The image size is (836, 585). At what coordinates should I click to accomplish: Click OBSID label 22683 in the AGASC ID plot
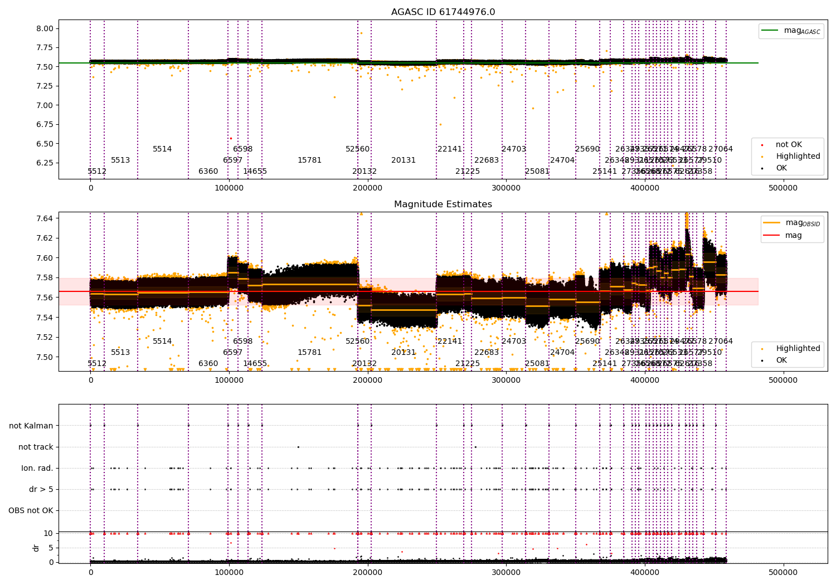tap(487, 160)
